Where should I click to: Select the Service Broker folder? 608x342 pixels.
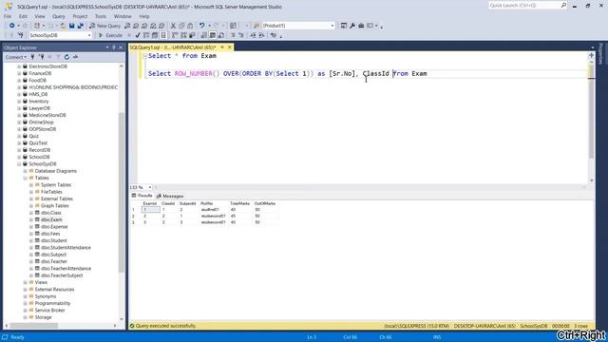point(49,311)
